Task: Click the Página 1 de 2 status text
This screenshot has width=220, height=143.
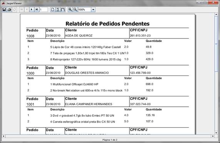Action: [110, 140]
